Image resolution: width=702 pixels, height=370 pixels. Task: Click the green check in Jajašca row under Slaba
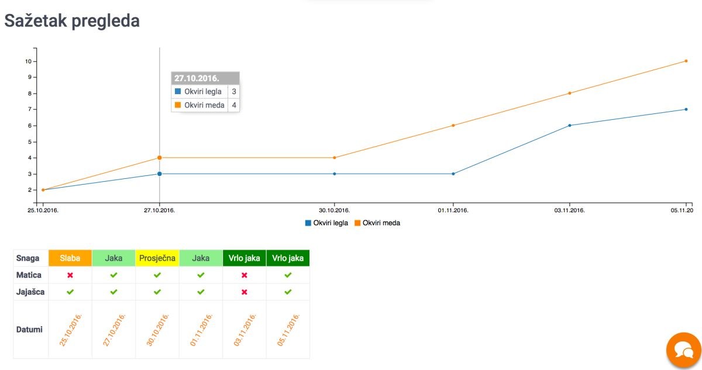70,292
